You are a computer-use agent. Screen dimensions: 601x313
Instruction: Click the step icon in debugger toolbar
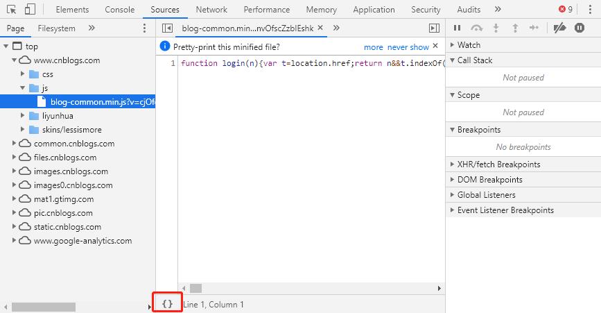(x=534, y=28)
